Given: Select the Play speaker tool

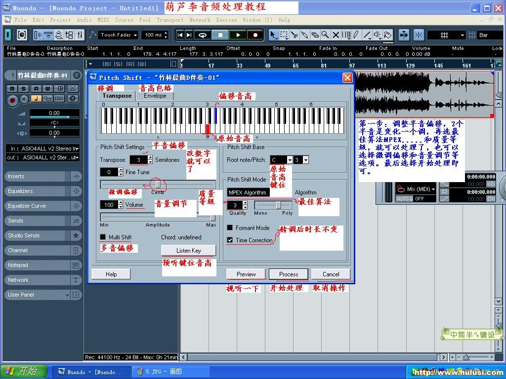Looking at the screenshot, I should (x=377, y=35).
